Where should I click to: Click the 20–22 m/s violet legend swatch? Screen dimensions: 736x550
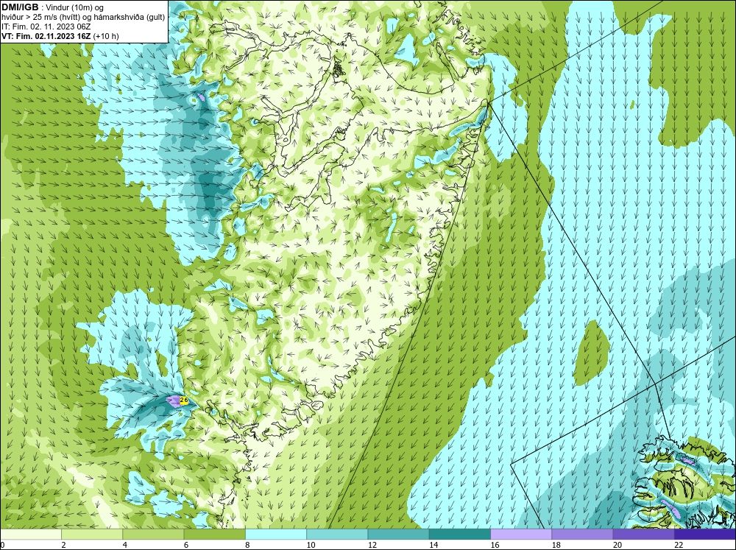[643, 534]
